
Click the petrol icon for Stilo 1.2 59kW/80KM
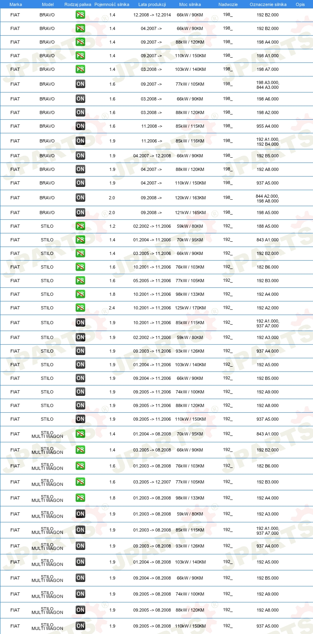(x=80, y=226)
